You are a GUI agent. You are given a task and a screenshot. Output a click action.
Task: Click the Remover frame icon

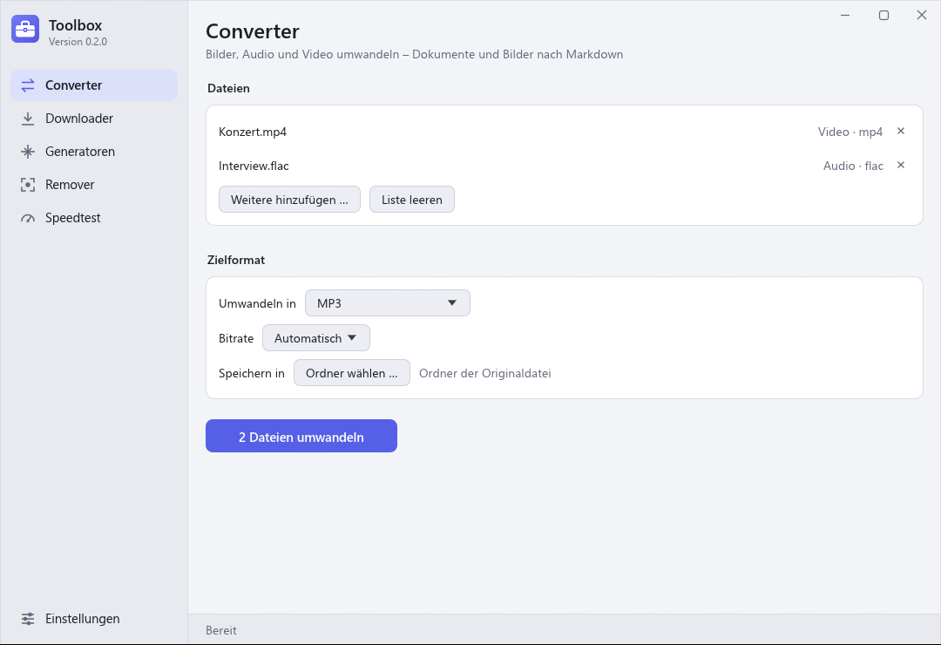click(x=28, y=185)
